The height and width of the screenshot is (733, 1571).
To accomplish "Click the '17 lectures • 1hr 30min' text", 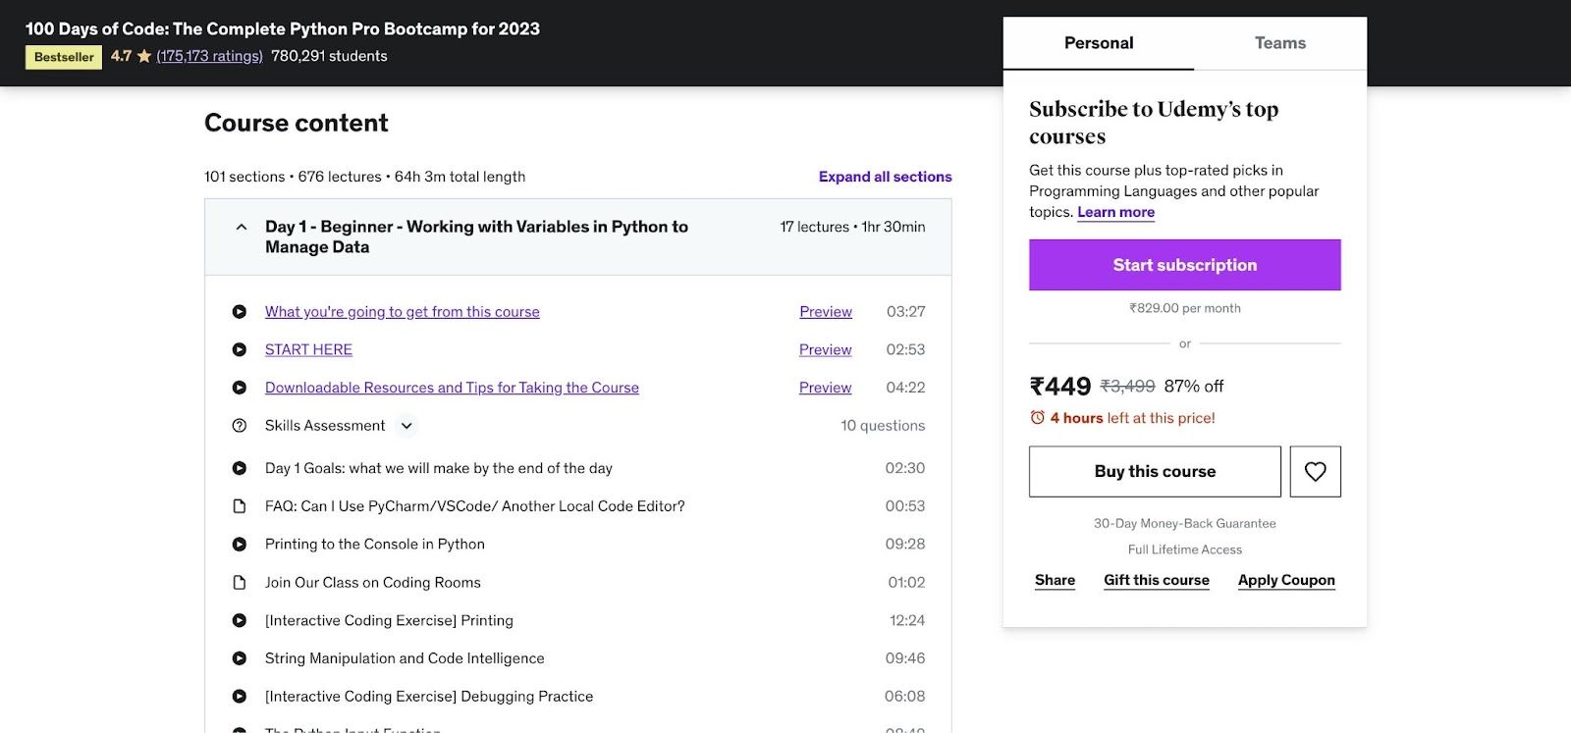I will (x=852, y=227).
